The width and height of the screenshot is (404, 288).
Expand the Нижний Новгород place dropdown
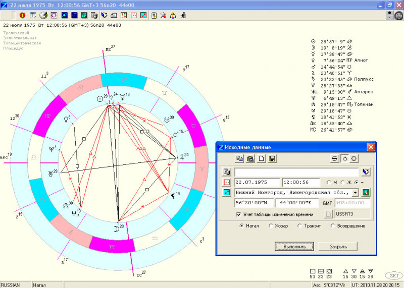click(356, 192)
